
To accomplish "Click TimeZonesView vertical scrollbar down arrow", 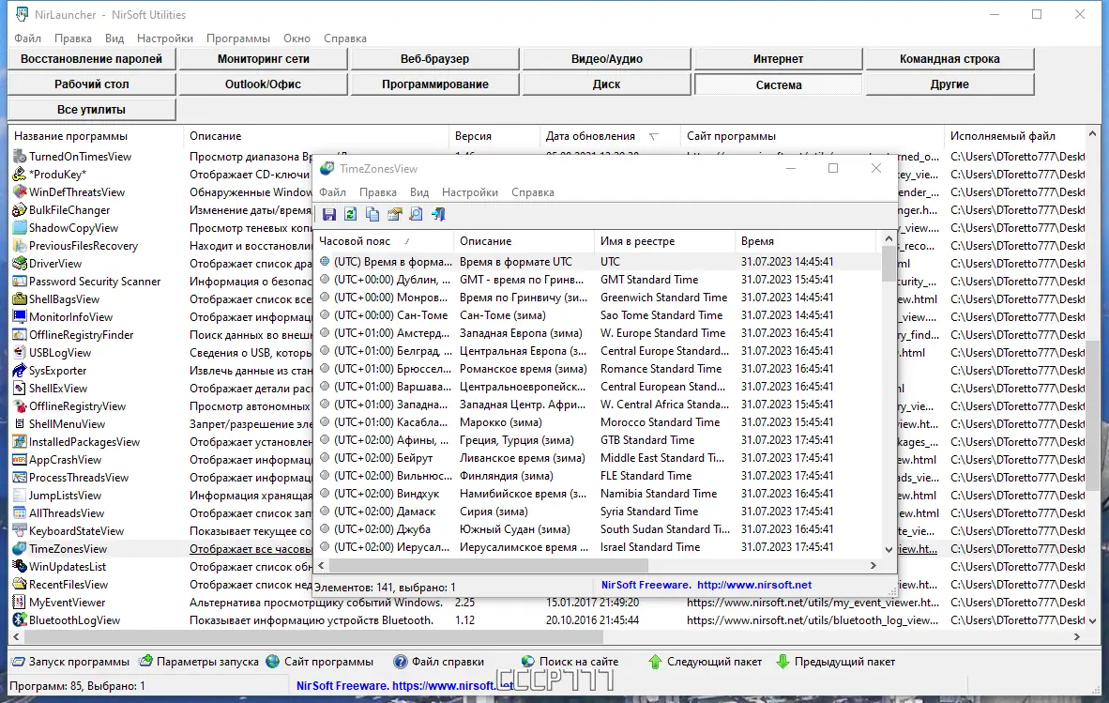I will coord(889,549).
